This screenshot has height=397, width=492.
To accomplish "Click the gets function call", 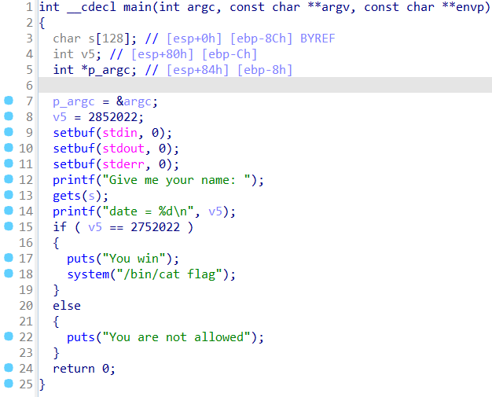I will [x=67, y=197].
